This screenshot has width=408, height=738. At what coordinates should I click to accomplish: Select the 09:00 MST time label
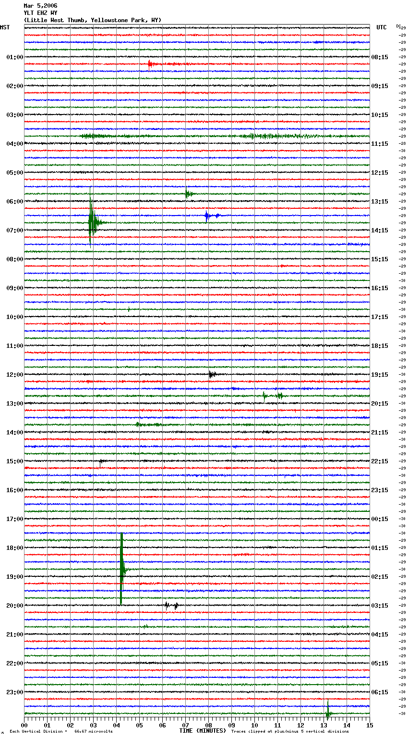click(15, 288)
